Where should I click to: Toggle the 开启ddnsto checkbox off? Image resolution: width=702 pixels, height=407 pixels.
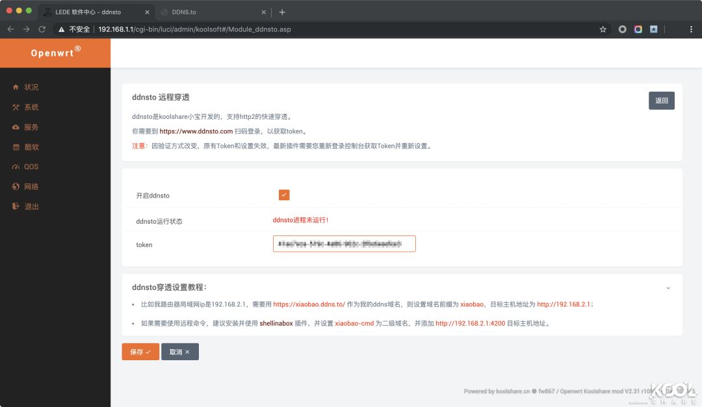click(284, 194)
